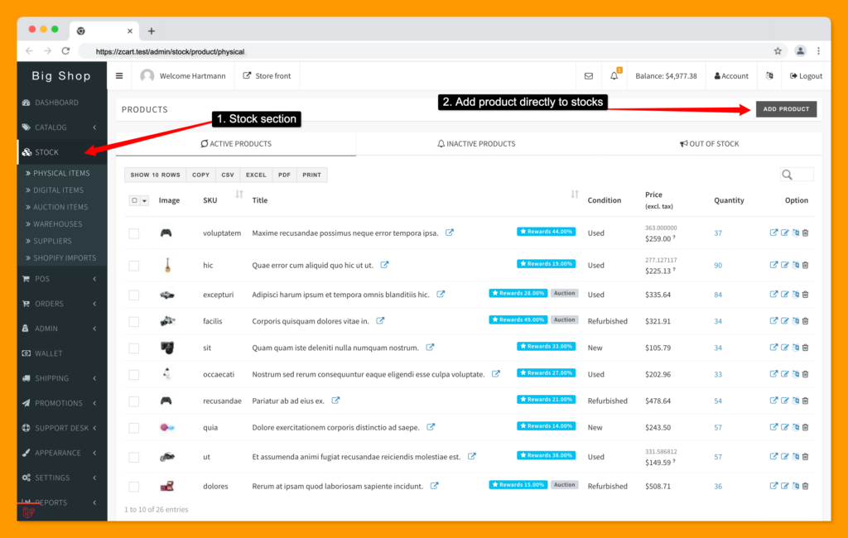Click the Add Product button
Viewport: 848px width, 538px height.
click(785, 108)
